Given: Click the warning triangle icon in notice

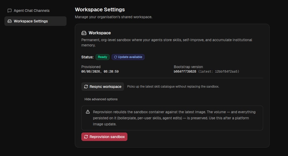Looking at the screenshot, I should point(88,112).
